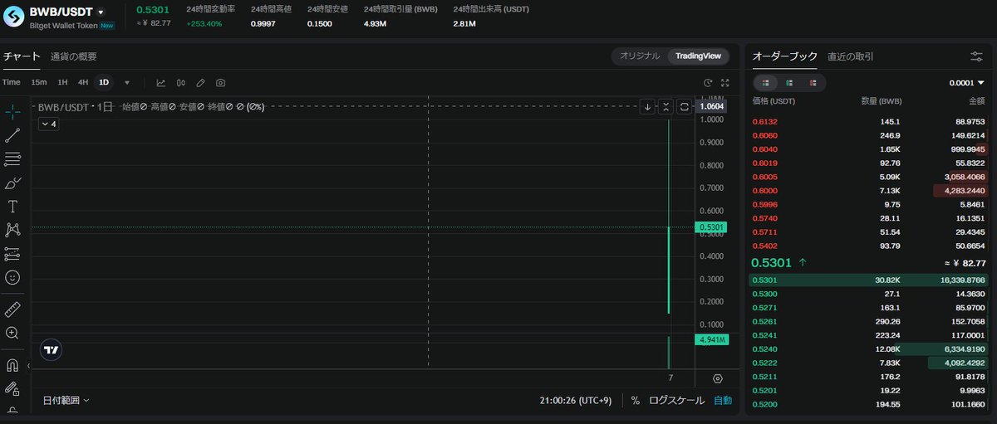Choose the chart patterns tool
Viewport: 997px width, 424px height.
(12, 230)
